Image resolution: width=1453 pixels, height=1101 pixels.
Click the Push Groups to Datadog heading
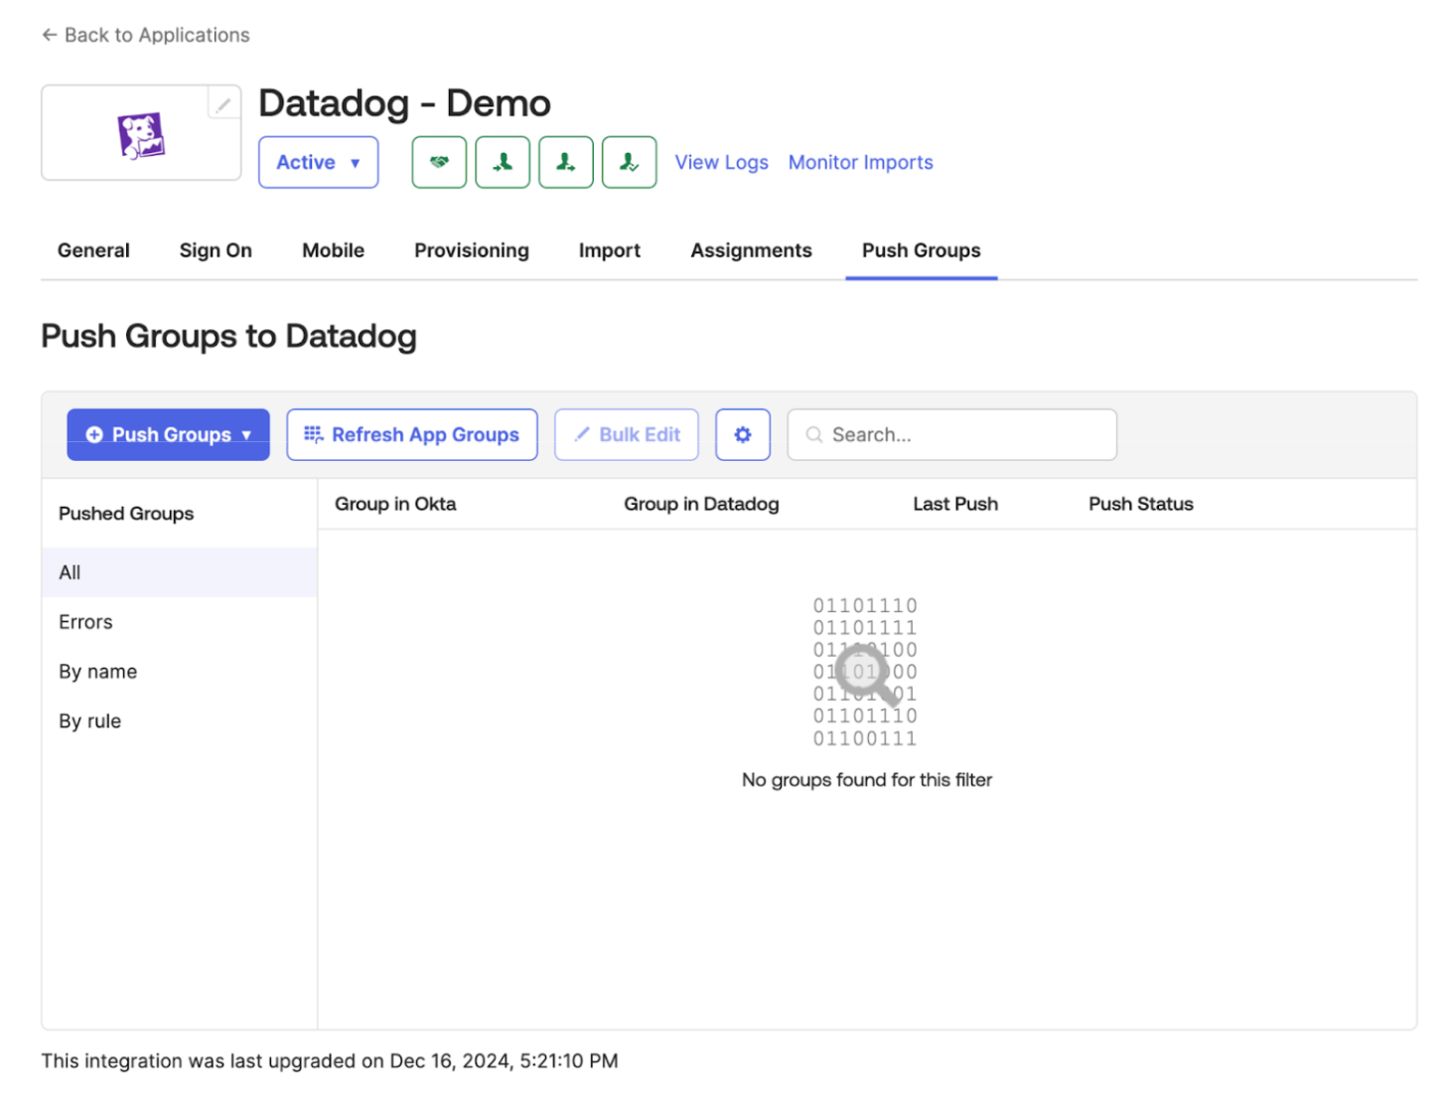click(228, 336)
